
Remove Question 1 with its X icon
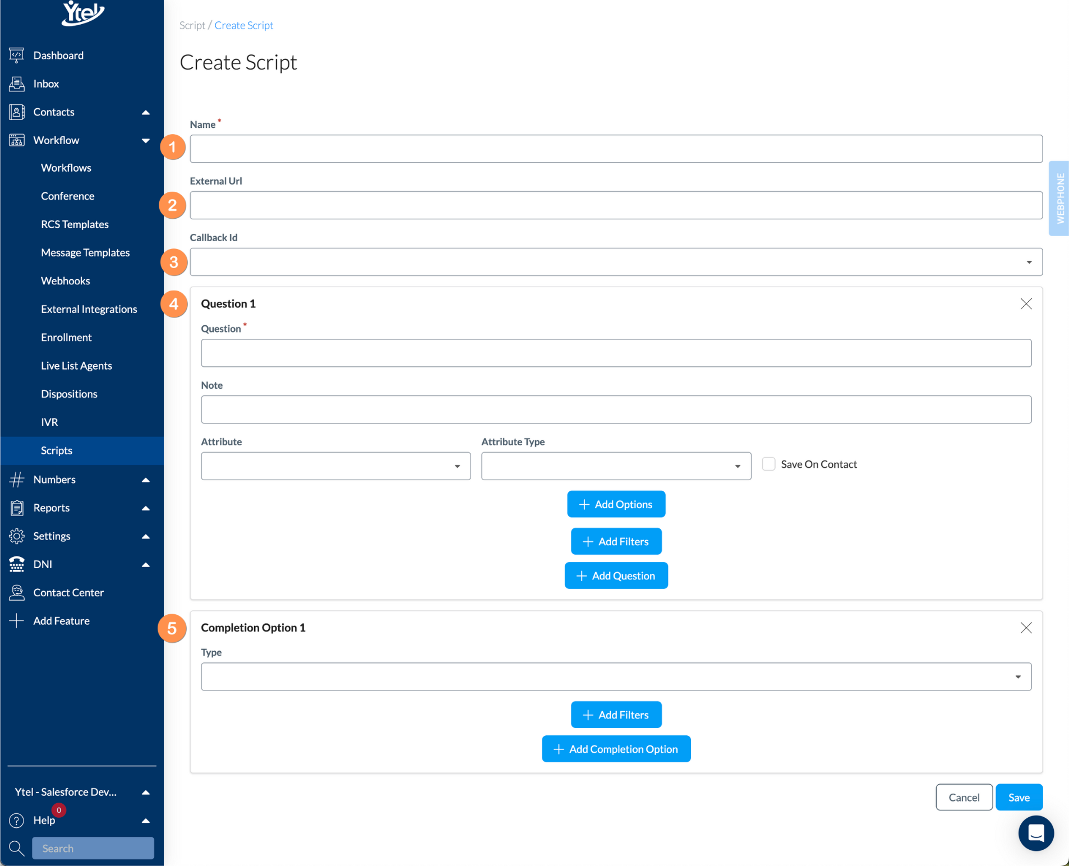tap(1026, 303)
